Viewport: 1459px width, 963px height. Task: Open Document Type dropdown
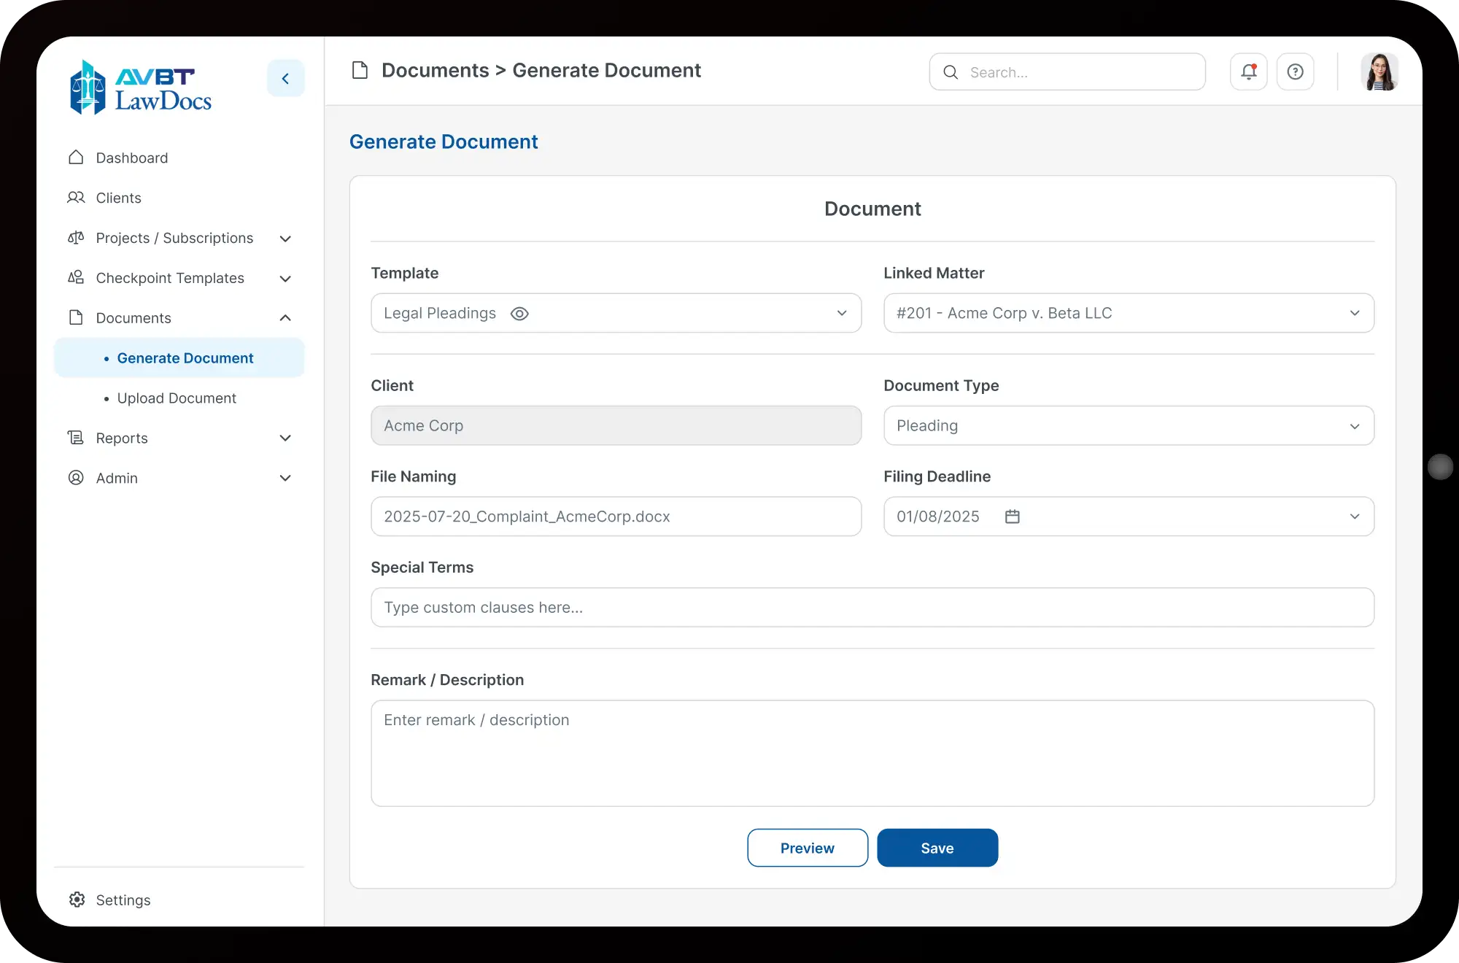pos(1129,425)
